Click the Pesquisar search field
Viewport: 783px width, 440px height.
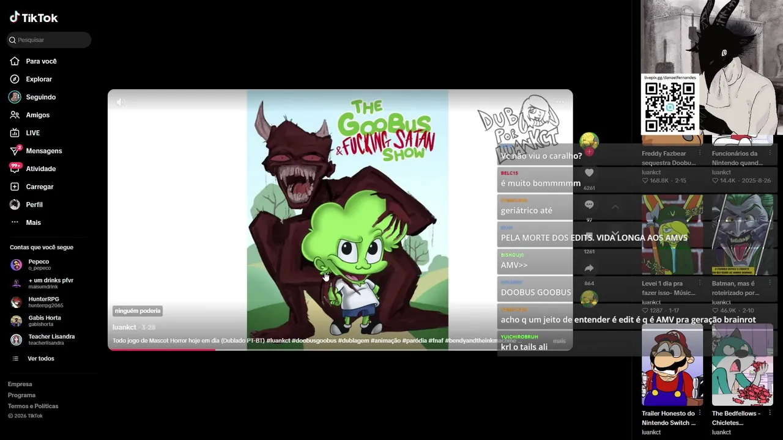tap(49, 40)
